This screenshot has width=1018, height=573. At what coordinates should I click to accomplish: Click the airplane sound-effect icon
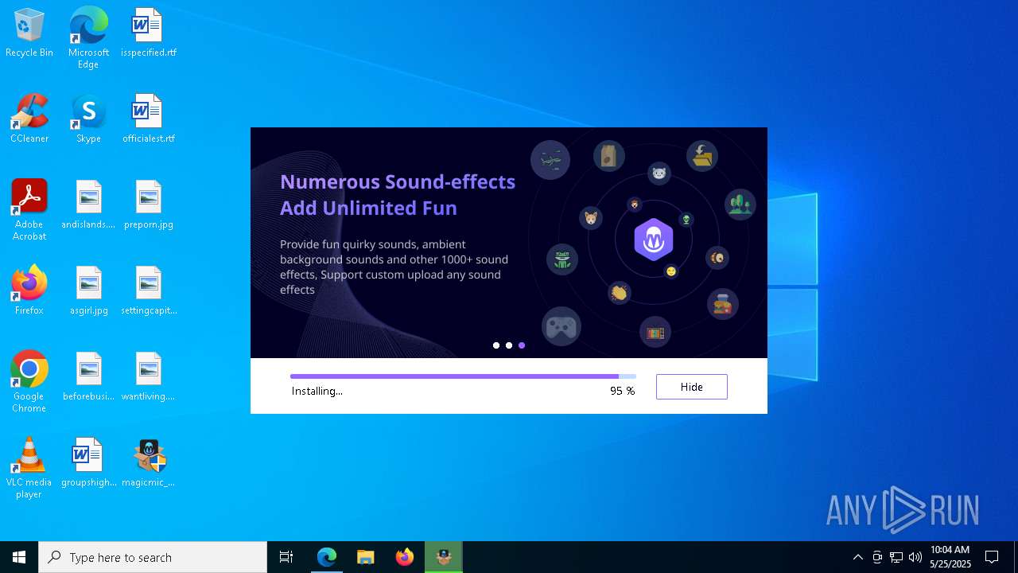point(550,160)
